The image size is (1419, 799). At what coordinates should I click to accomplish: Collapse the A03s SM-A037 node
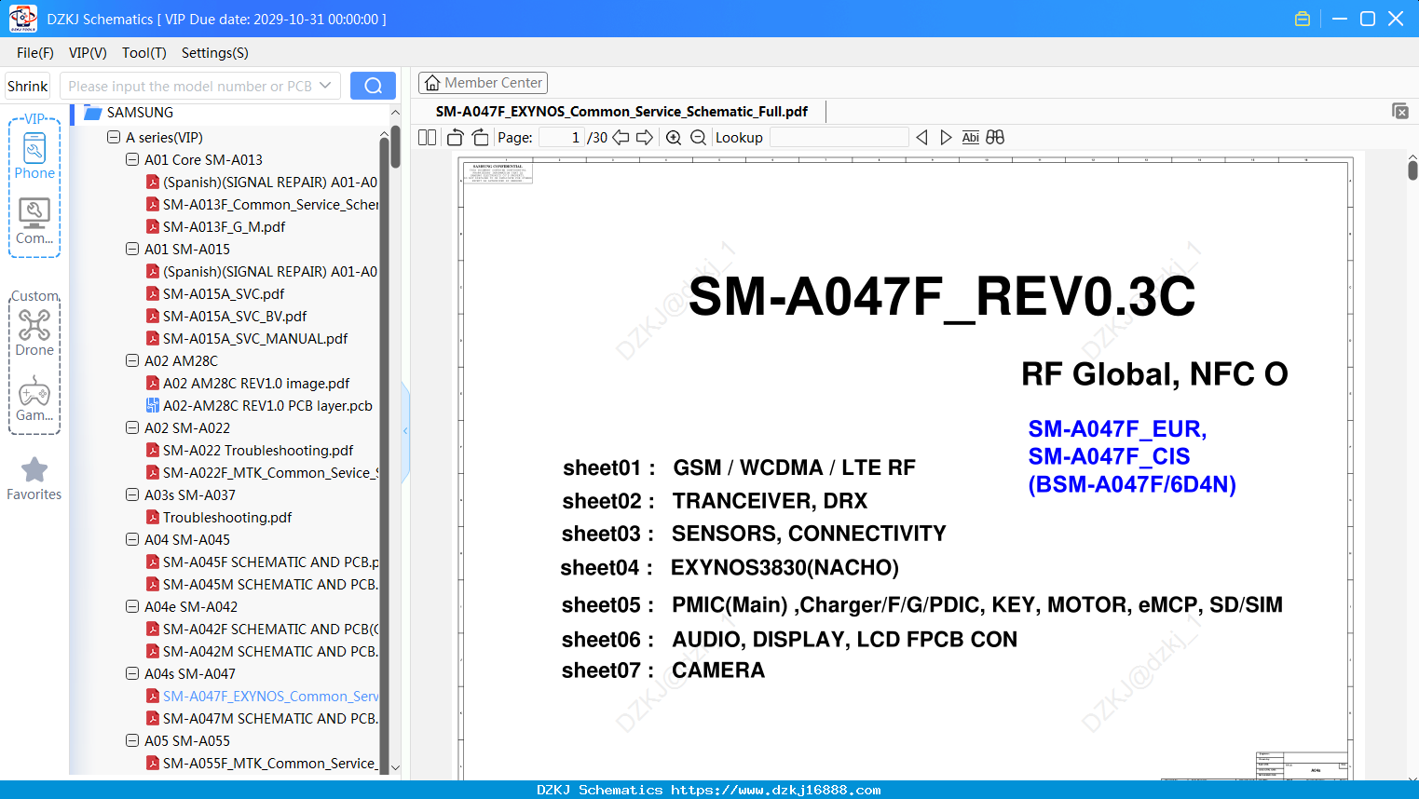click(132, 495)
